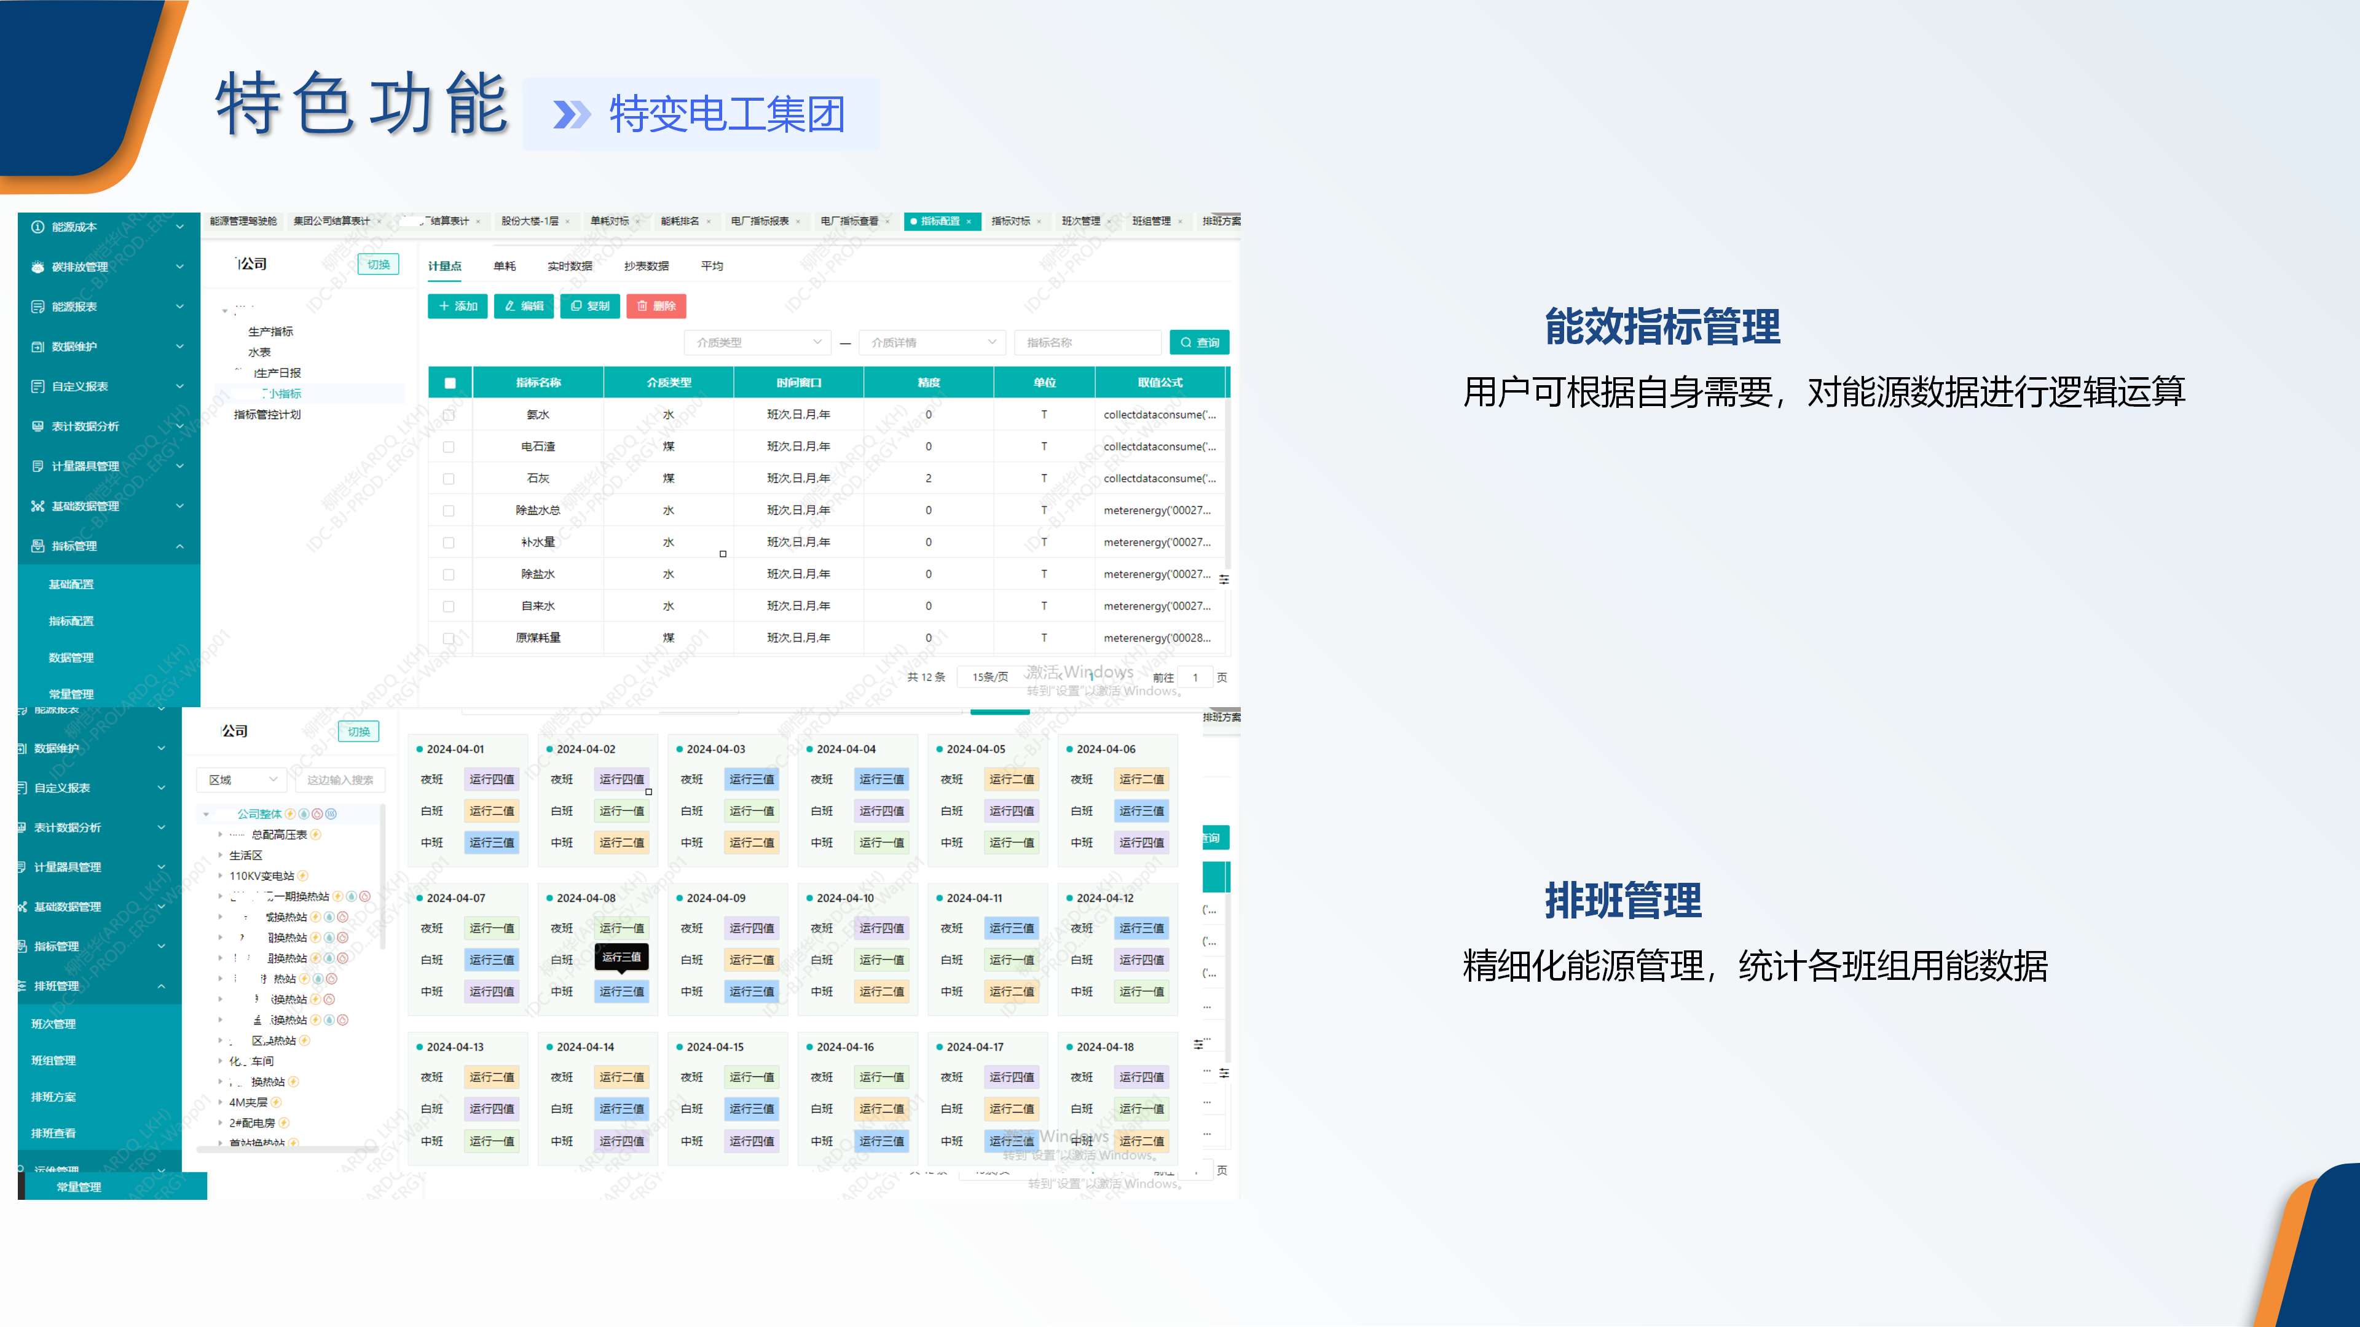Click the trash icon on 删除 button
The width and height of the screenshot is (2360, 1327).
[642, 306]
